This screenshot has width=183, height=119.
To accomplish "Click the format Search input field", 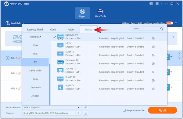I will point(145,28).
